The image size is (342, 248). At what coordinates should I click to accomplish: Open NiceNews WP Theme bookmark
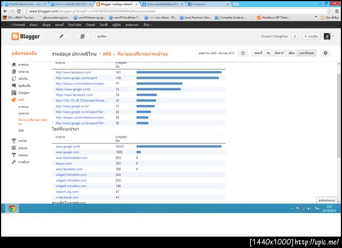pos(273,18)
